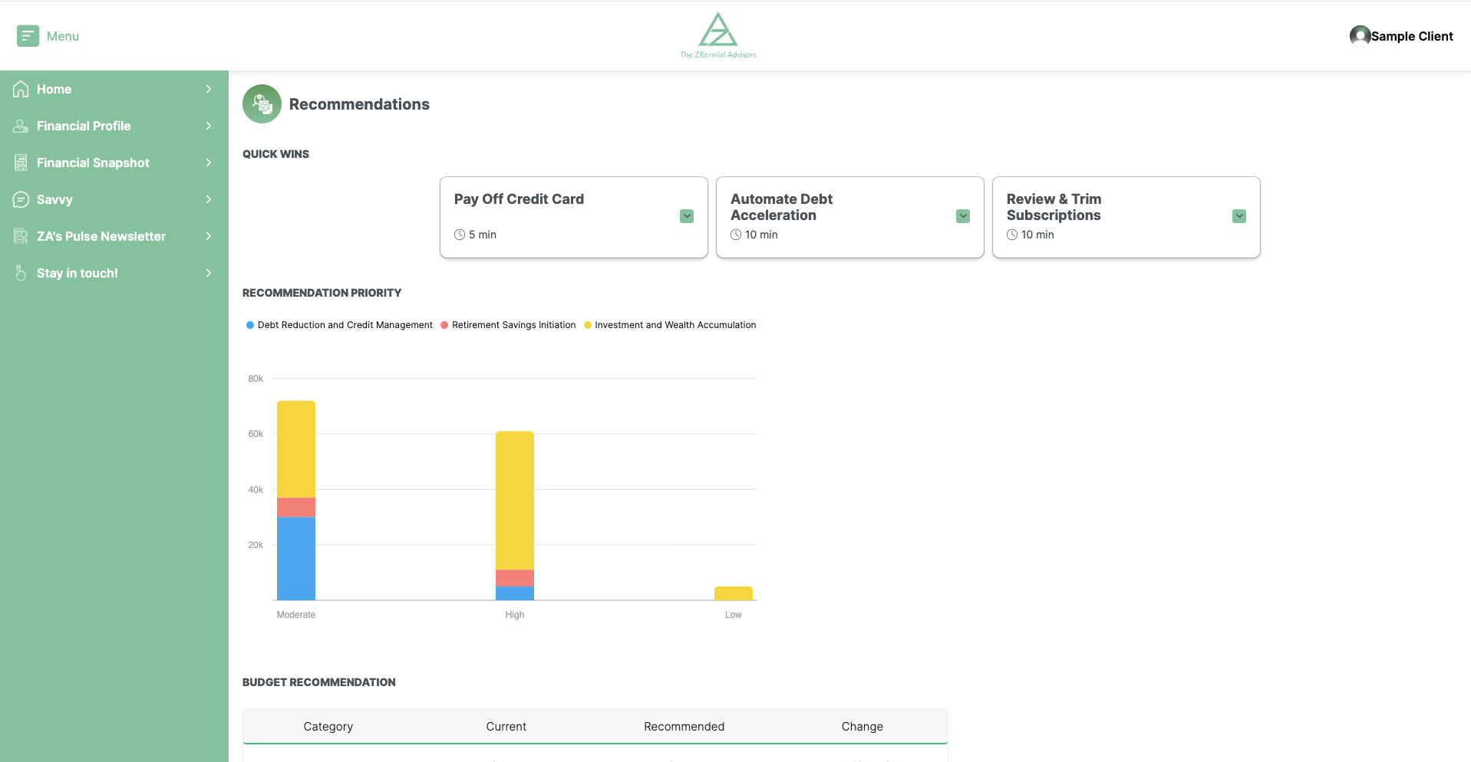The height and width of the screenshot is (762, 1471).
Task: Expand Review & Trim Subscriptions chevron
Action: tap(1239, 216)
